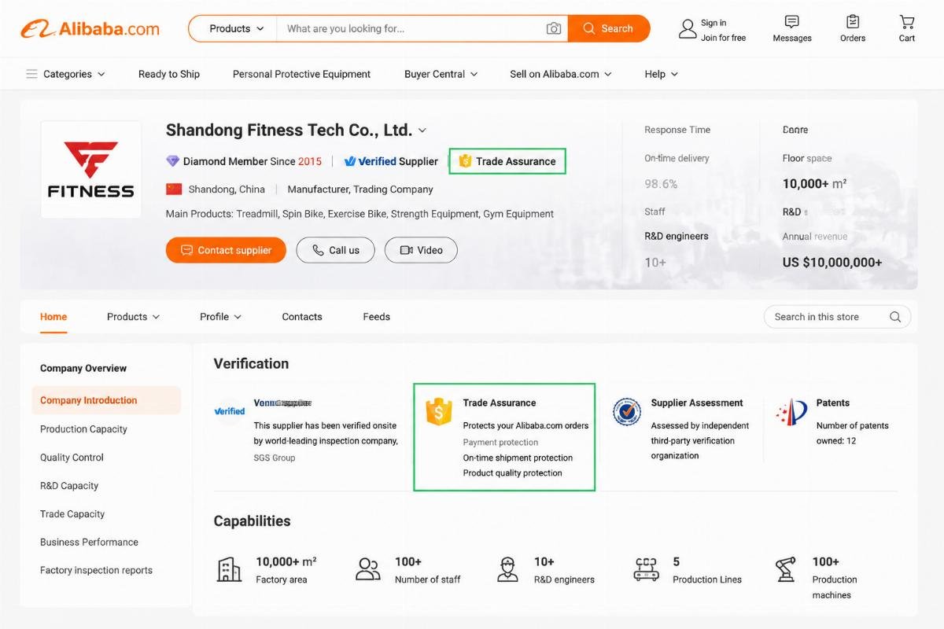
Task: Select Company Introduction in sidebar
Action: 106,400
